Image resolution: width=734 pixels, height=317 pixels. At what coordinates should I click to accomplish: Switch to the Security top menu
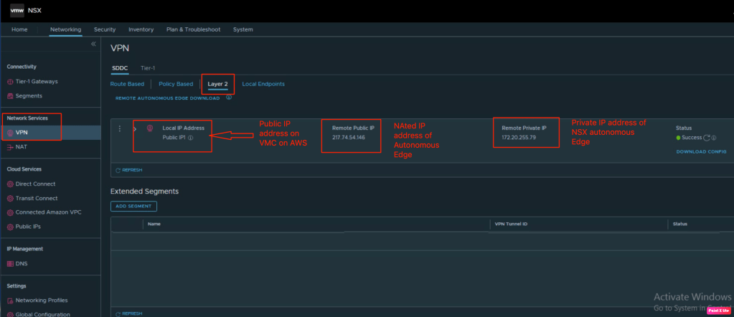click(105, 29)
